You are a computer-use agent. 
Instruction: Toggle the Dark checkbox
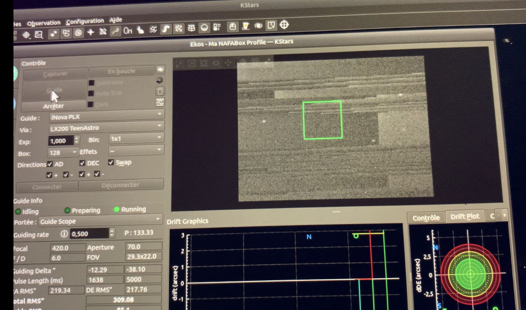click(90, 104)
